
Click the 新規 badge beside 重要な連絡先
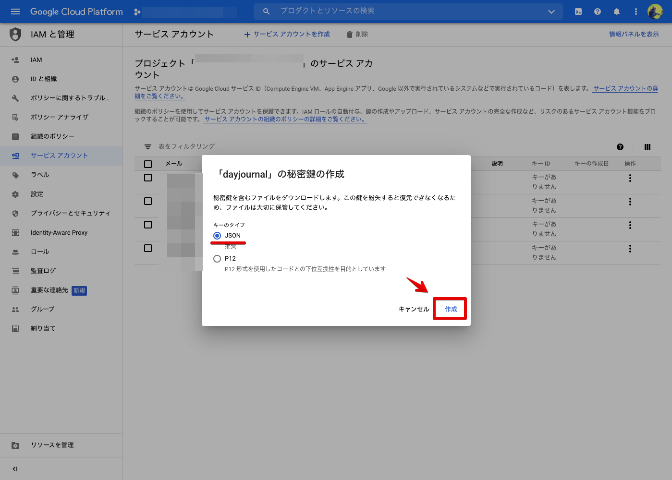(79, 291)
